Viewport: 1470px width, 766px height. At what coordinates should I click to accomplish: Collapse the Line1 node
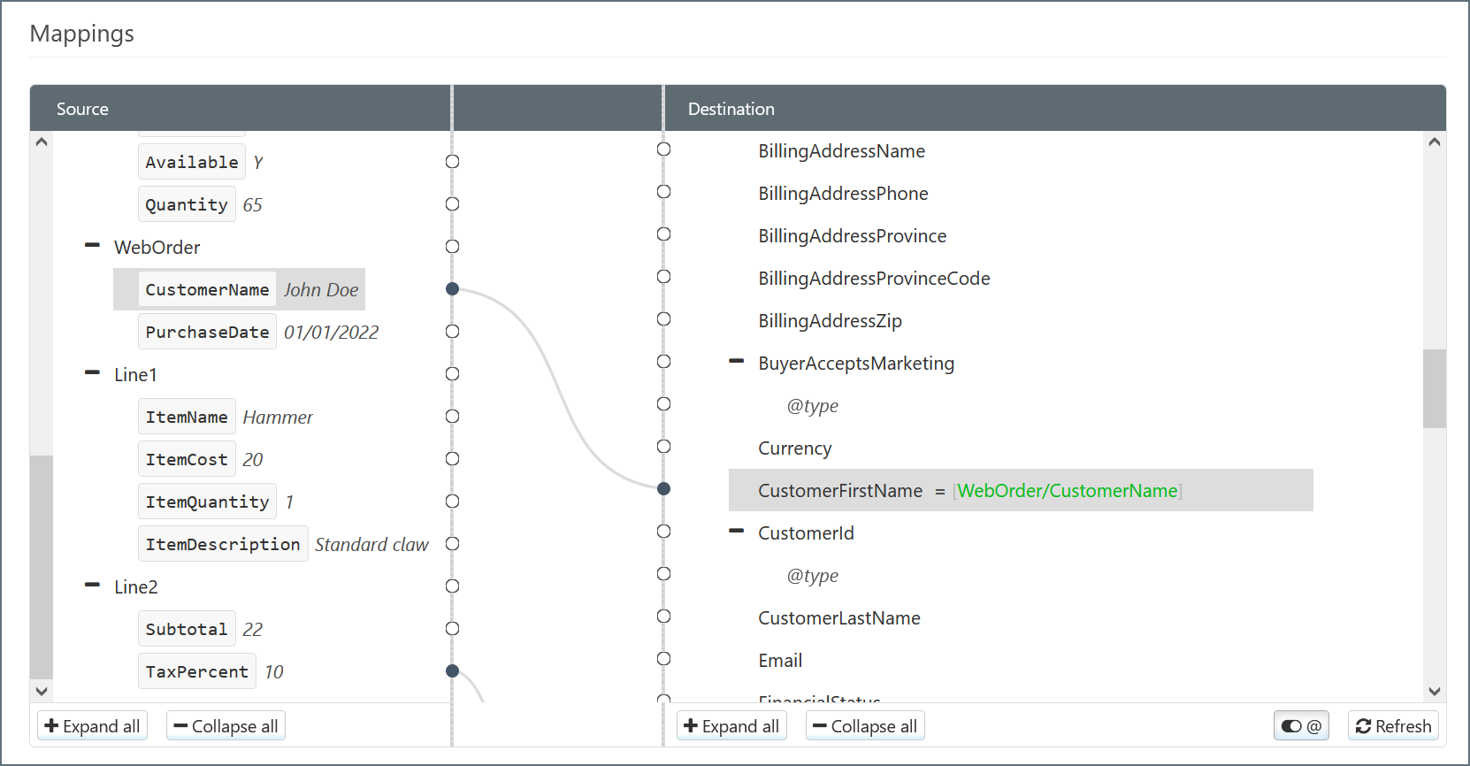coord(92,373)
